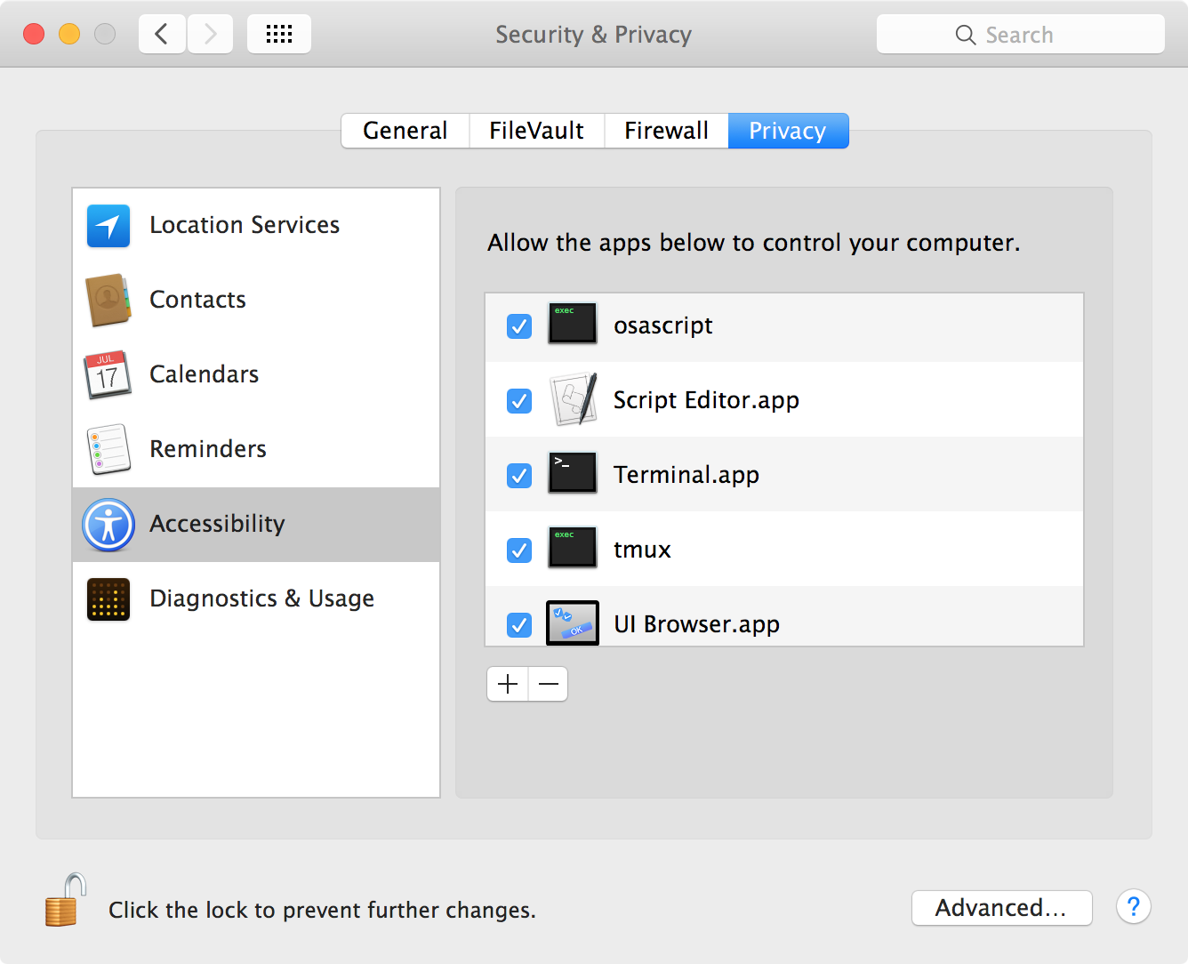Open the Advanced… settings button
The image size is (1188, 964).
1002,908
